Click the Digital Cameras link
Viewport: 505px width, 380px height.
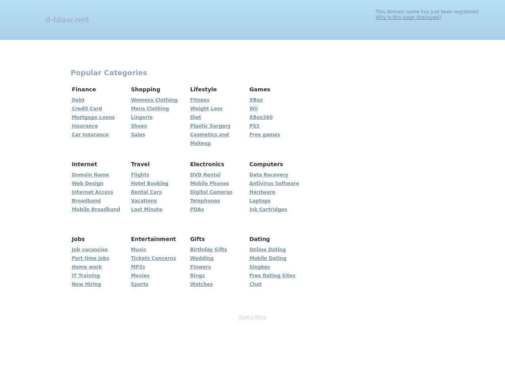[211, 192]
